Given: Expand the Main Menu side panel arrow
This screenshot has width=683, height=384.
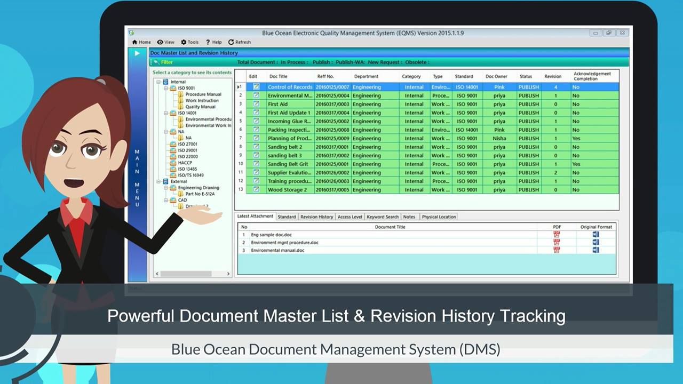Looking at the screenshot, I should click(137, 53).
